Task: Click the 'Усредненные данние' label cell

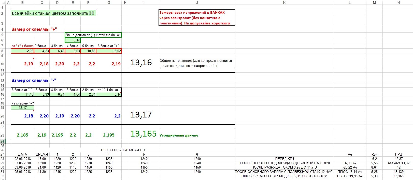Action: click(179, 135)
